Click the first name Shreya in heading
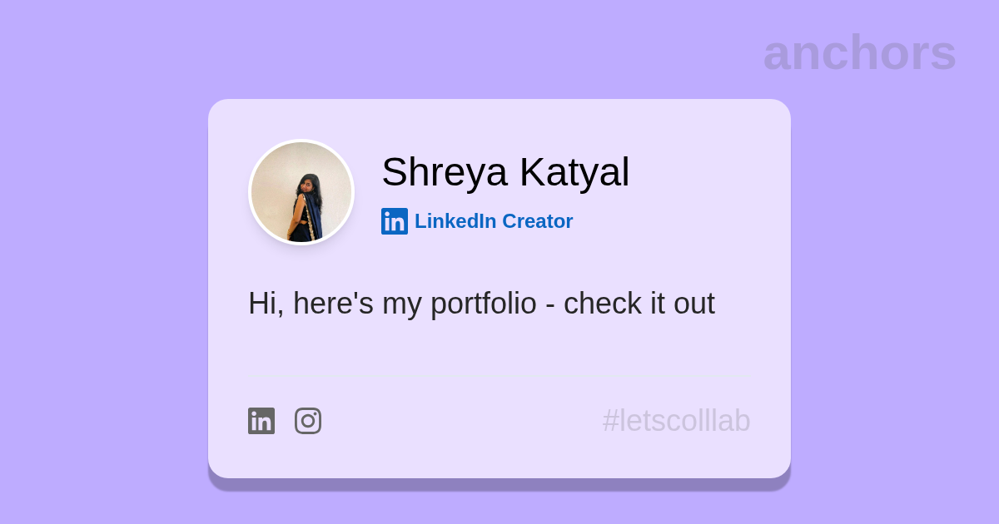The height and width of the screenshot is (524, 999). (444, 172)
